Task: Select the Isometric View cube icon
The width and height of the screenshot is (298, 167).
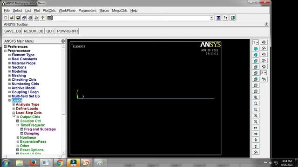Action: tap(256, 49)
